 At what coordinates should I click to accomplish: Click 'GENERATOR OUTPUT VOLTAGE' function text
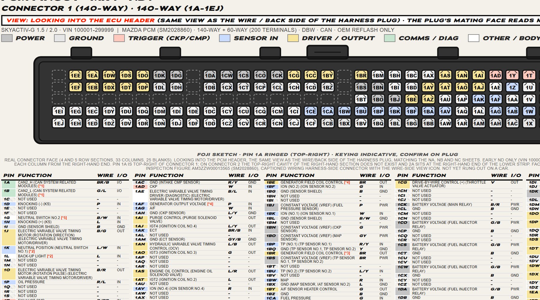pyautogui.click(x=178, y=204)
